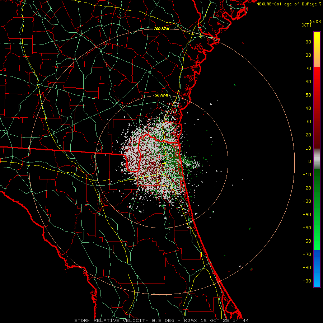Screen dimensions: 323x323
Task: Click the KJAX station identifier
Action: tap(191, 320)
